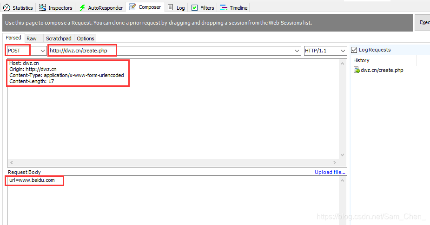Select the Raw sub-tab
This screenshot has width=430, height=225.
(32, 39)
